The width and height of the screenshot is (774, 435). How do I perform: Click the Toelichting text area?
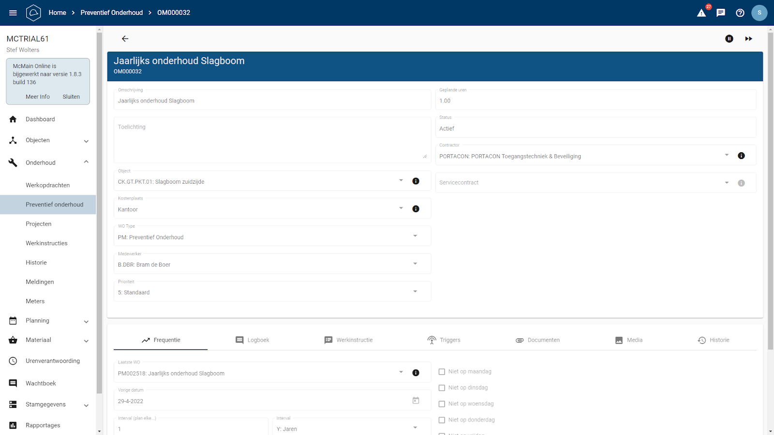pos(271,140)
